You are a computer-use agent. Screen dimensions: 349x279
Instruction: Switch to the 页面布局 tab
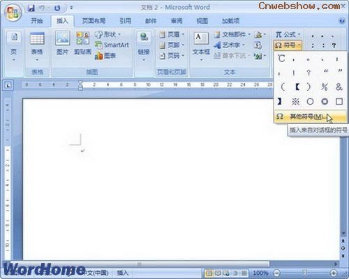click(x=94, y=21)
